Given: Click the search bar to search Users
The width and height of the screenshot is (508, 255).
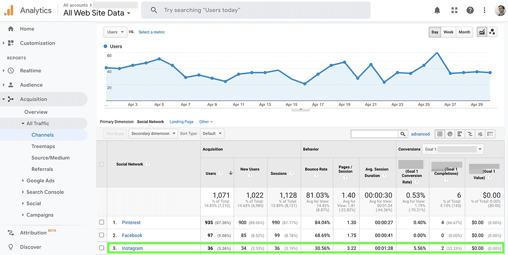Looking at the screenshot, I should [x=254, y=10].
